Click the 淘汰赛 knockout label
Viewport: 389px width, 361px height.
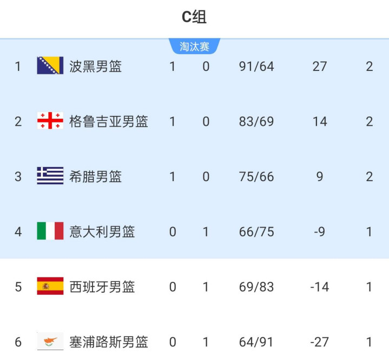pos(195,47)
